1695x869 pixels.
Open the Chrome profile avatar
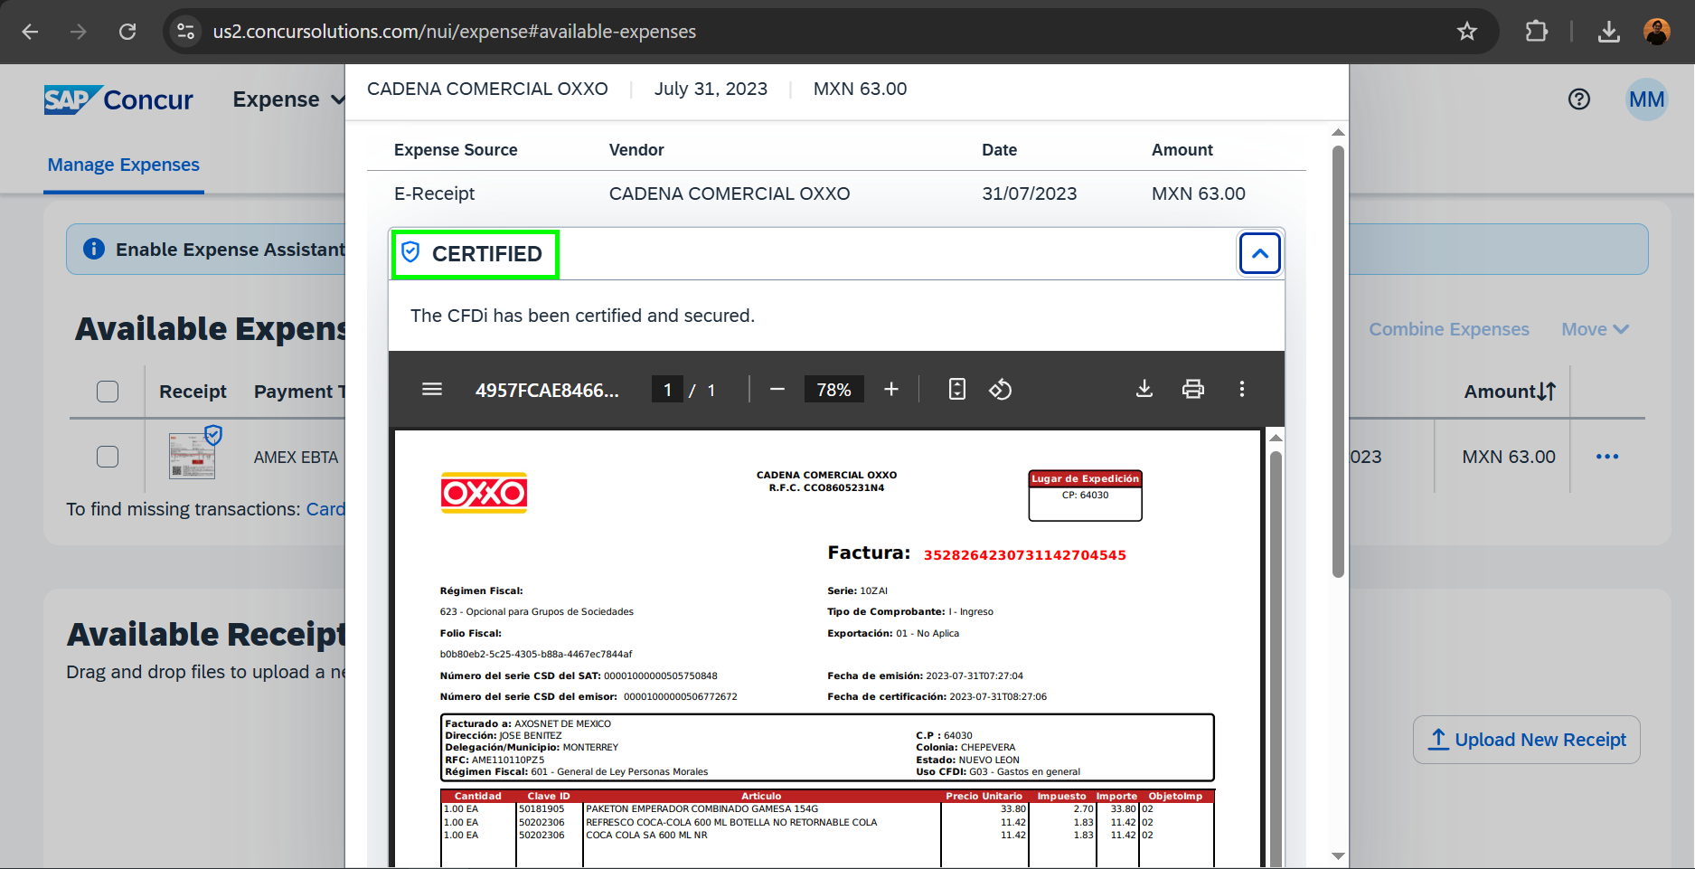[x=1656, y=32]
